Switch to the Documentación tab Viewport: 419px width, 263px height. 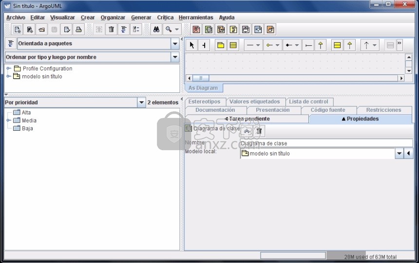215,110
